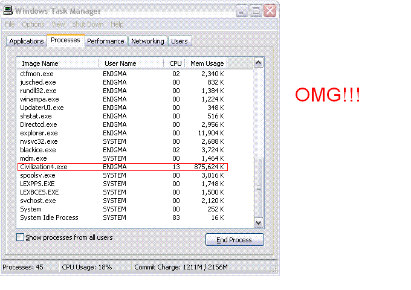Click the CPU Usage: 18% status entry

click(87, 267)
